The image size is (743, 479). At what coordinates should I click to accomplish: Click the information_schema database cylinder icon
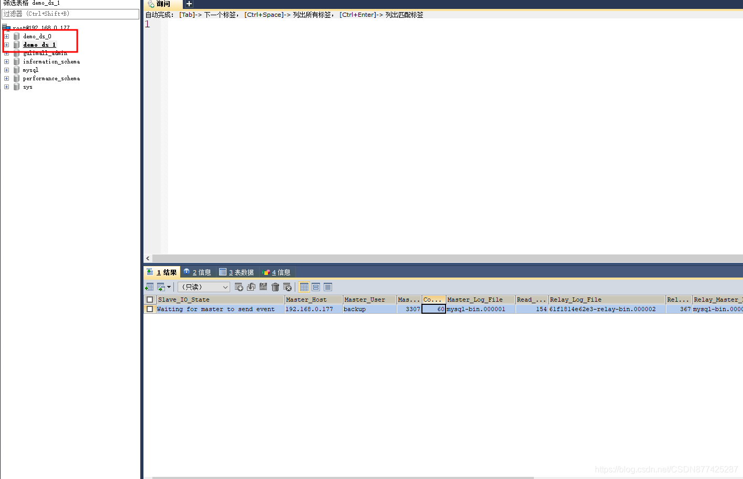point(16,61)
